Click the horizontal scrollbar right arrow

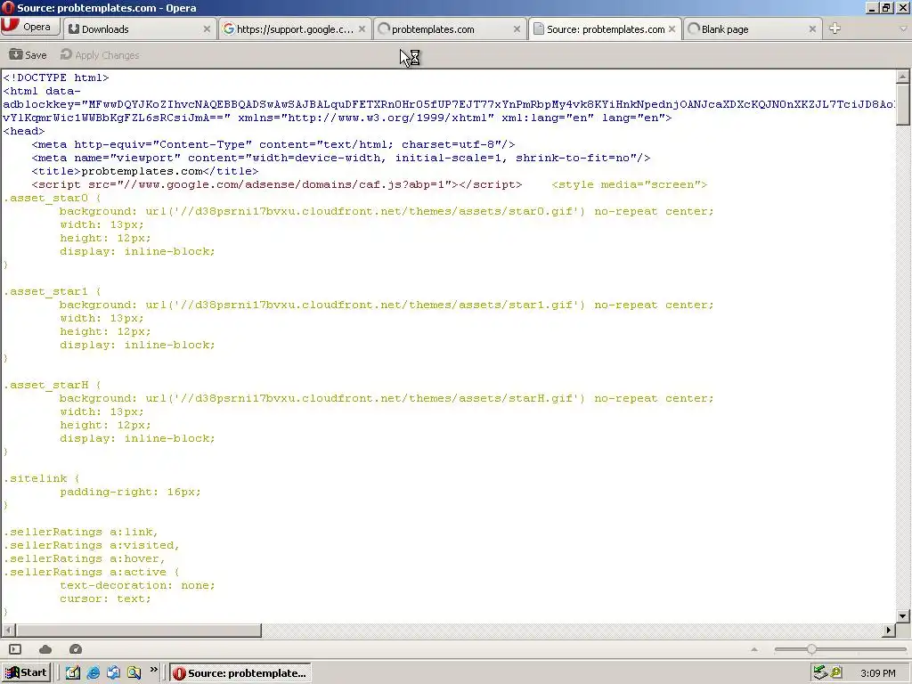(888, 630)
